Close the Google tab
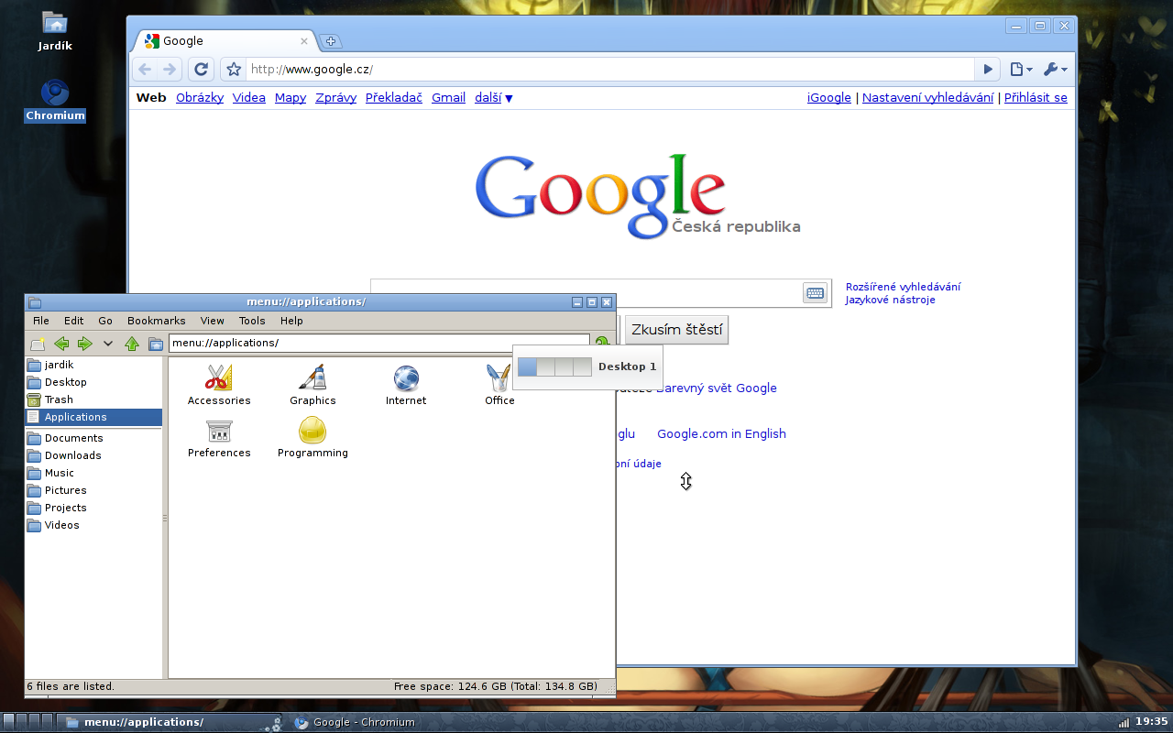The width and height of the screenshot is (1173, 733). [x=304, y=41]
